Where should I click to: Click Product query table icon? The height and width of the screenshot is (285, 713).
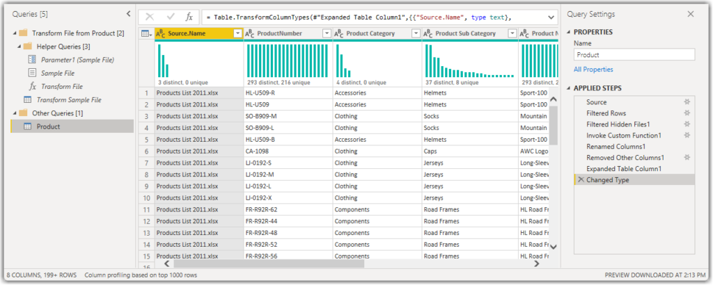click(27, 127)
